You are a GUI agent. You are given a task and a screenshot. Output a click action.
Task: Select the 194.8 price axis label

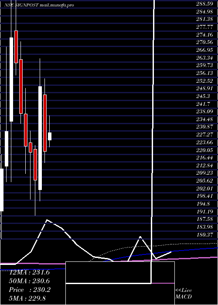point(203,204)
